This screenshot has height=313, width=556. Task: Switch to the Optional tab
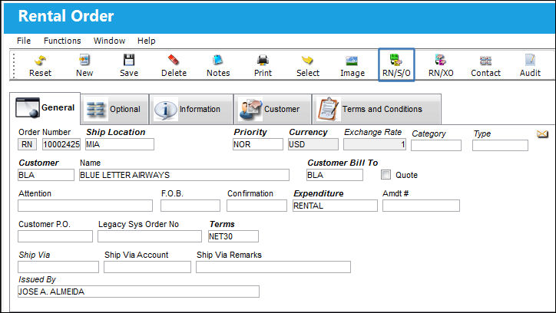[x=114, y=109]
